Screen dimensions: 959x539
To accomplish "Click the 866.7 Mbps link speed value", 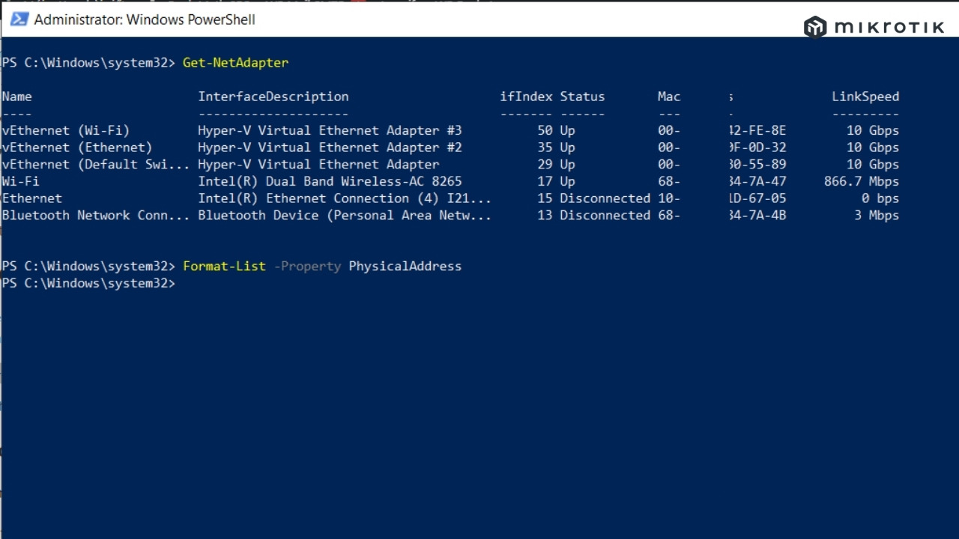I will (861, 181).
